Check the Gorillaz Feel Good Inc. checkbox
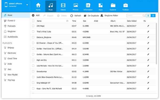 pos(33,49)
